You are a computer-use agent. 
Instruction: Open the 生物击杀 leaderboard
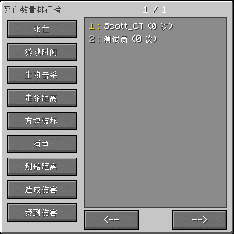pyautogui.click(x=42, y=75)
